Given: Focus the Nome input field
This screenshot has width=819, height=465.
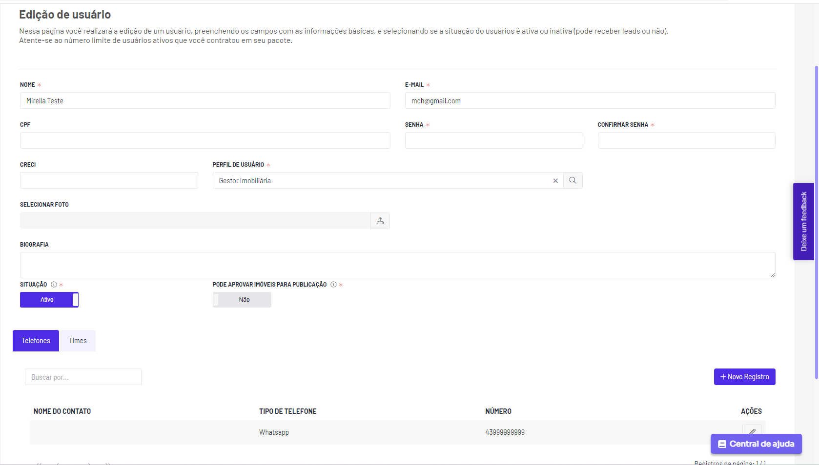Looking at the screenshot, I should [205, 100].
